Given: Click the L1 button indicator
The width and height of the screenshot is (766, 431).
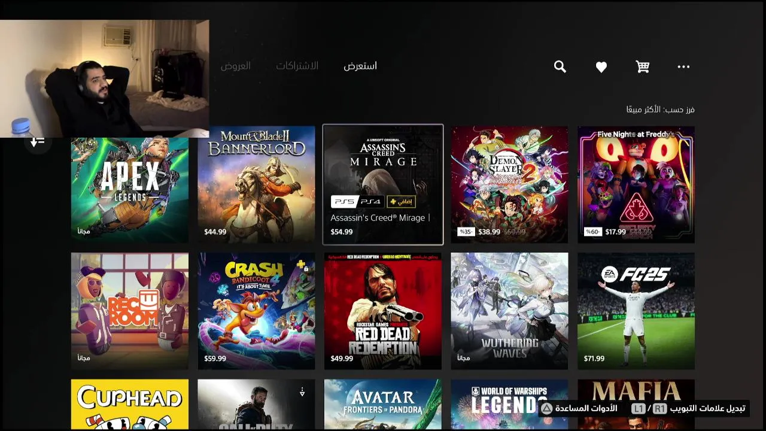Looking at the screenshot, I should click(639, 409).
